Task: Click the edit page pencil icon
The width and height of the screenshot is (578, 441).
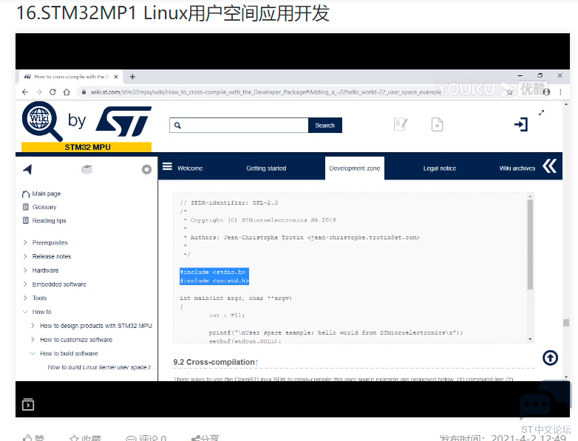Action: 401,124
